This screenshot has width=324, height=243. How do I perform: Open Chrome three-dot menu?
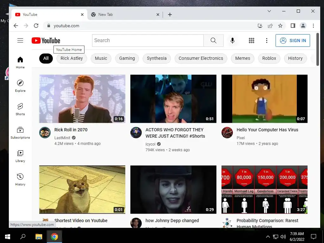point(313,26)
